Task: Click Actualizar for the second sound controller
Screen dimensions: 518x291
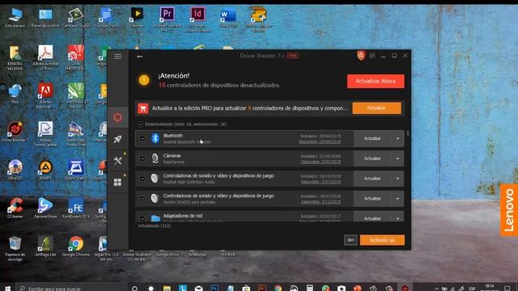Action: click(372, 199)
